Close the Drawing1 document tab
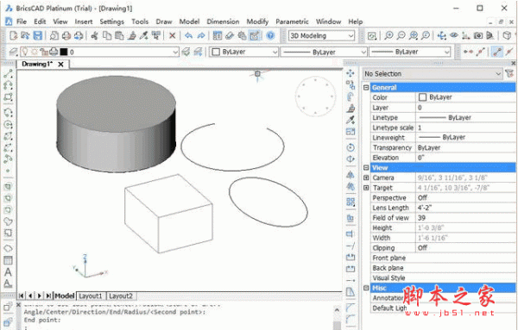This screenshot has width=518, height=330. [x=60, y=65]
